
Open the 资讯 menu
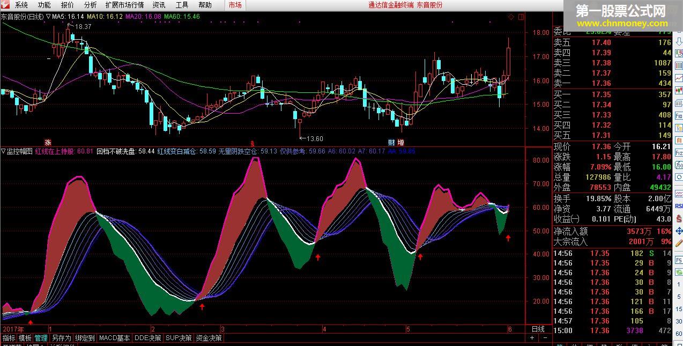(159, 5)
